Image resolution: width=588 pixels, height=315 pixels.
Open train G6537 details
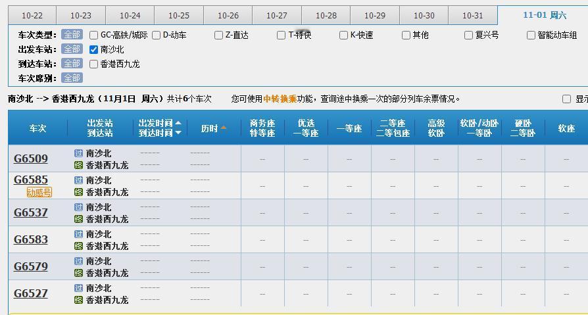(31, 212)
